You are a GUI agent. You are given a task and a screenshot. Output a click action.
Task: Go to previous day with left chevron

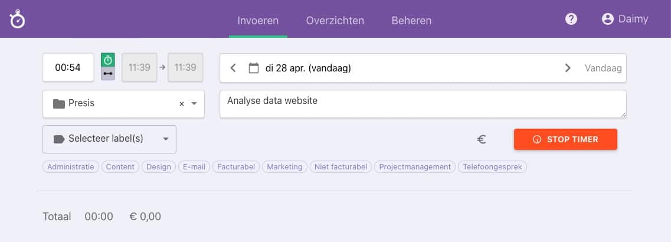pyautogui.click(x=233, y=68)
